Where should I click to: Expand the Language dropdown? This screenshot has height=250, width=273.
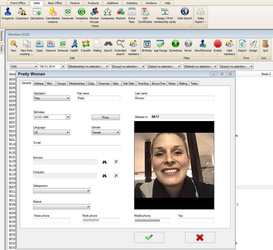(x=68, y=132)
